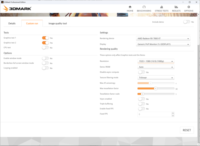
Task: Click the 3DMark logo
Action: 17,8
